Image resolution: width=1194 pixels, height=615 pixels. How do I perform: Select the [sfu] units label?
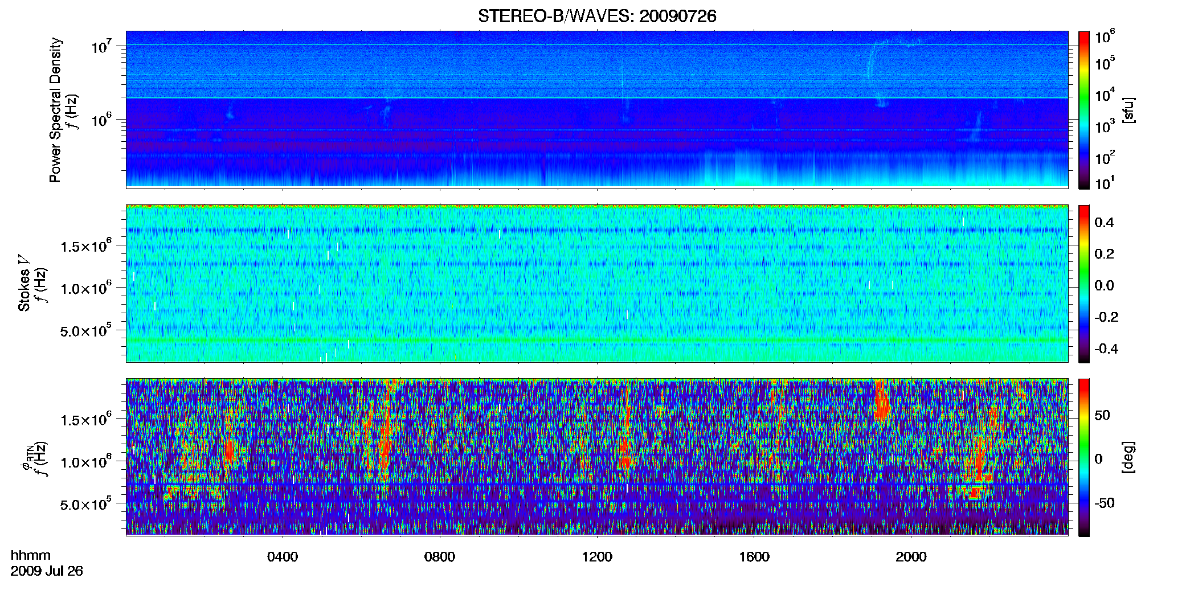pos(1128,110)
